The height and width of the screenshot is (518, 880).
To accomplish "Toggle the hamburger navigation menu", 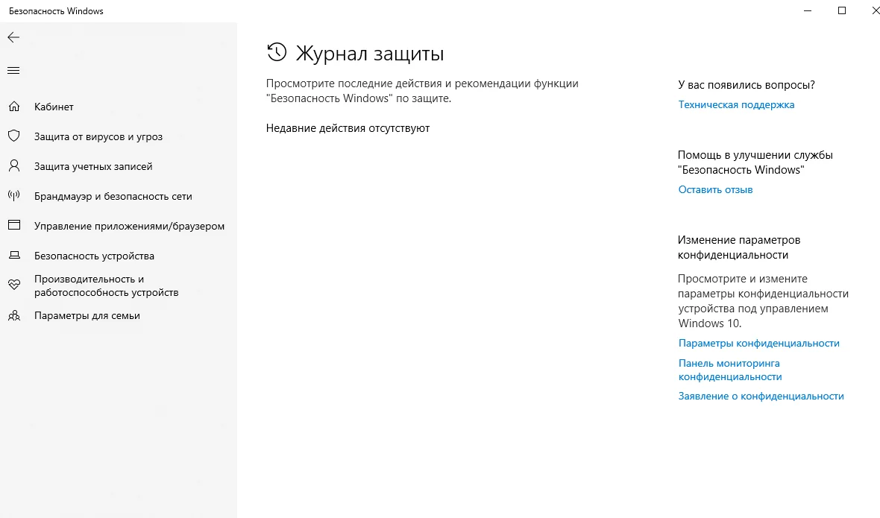I will click(x=13, y=71).
